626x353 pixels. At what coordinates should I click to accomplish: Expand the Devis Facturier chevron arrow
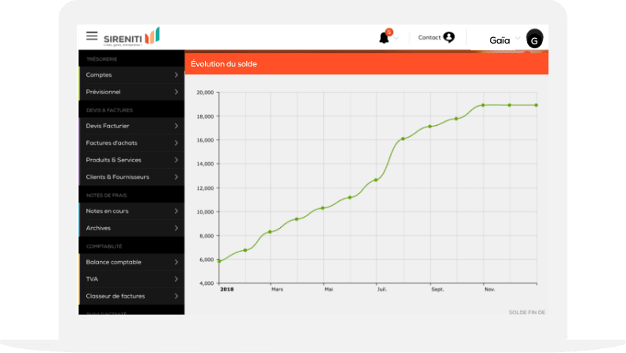click(176, 126)
